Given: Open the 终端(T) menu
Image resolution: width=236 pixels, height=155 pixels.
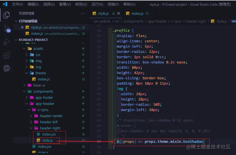Looking at the screenshot, I should 113,4.
